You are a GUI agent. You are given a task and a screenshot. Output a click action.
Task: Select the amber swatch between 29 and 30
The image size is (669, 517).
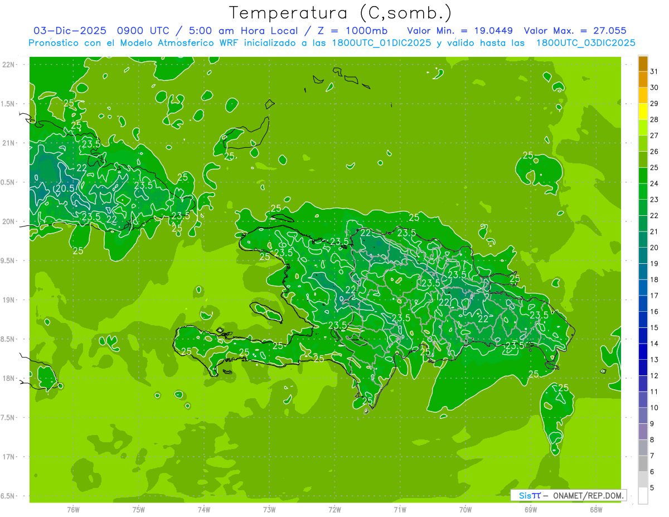[x=643, y=95]
